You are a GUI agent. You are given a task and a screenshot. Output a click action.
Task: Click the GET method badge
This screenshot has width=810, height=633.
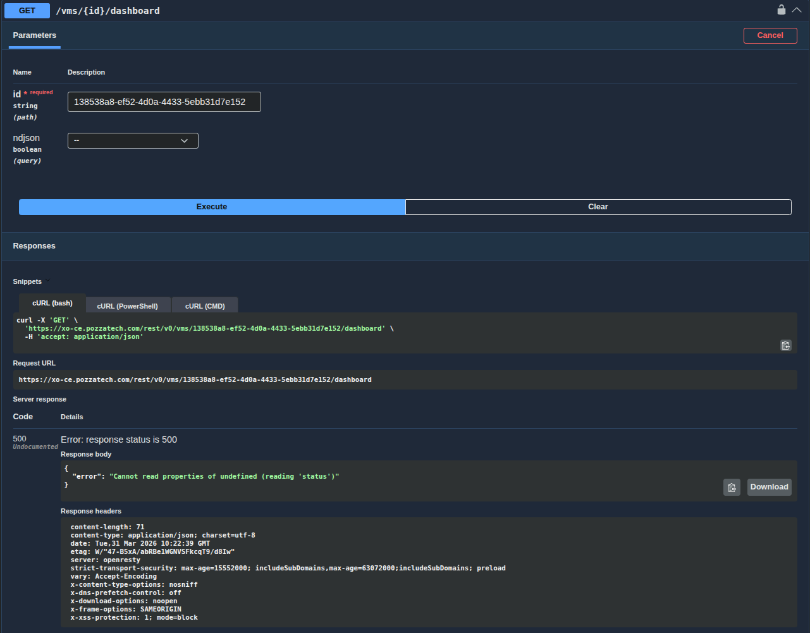click(x=27, y=11)
